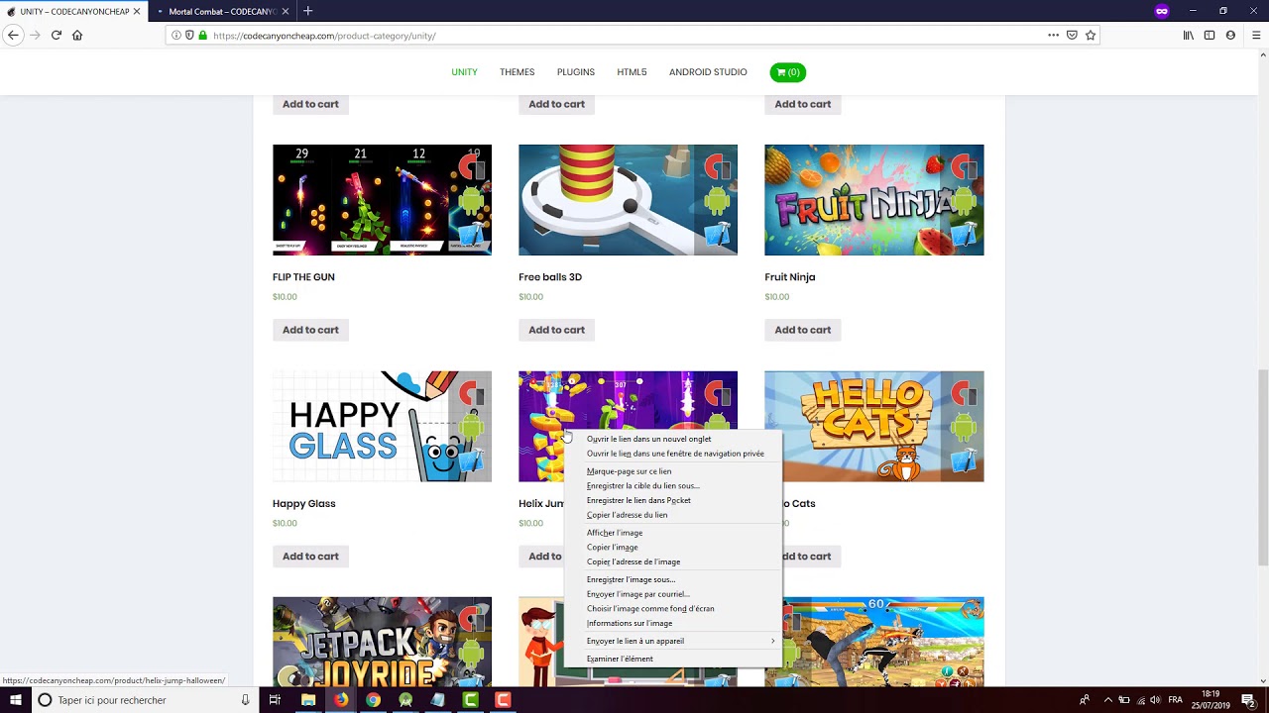Screen dimensions: 1269x713
Task: Bookmark this page with the star
Action: (x=1091, y=35)
